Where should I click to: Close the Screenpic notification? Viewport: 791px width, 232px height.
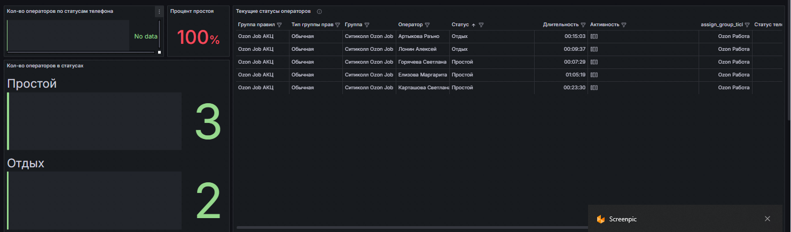tap(767, 219)
